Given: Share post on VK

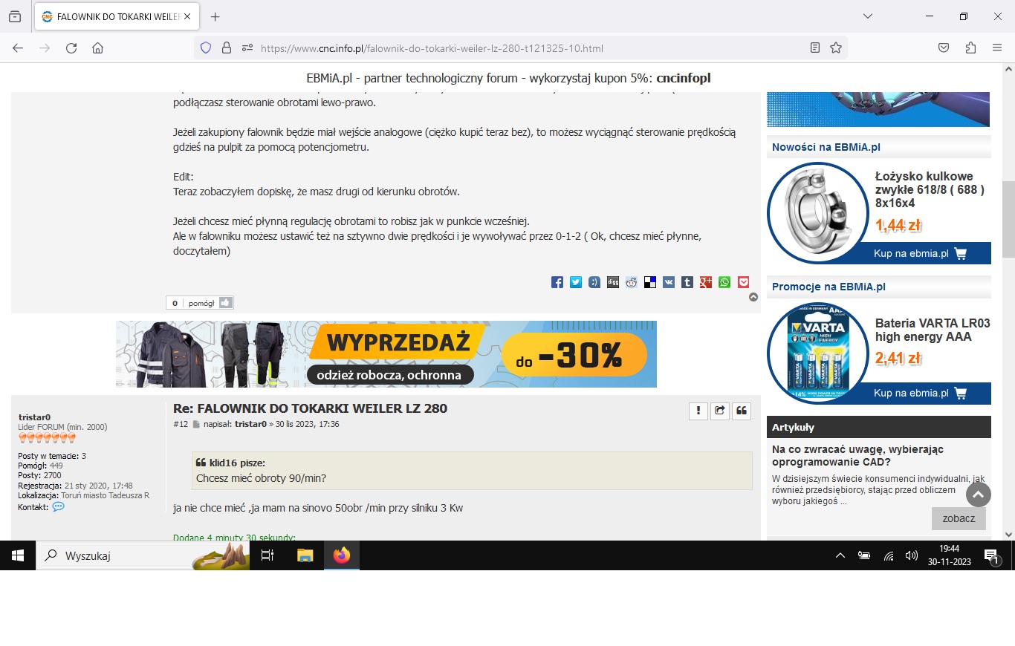Looking at the screenshot, I should 669,282.
